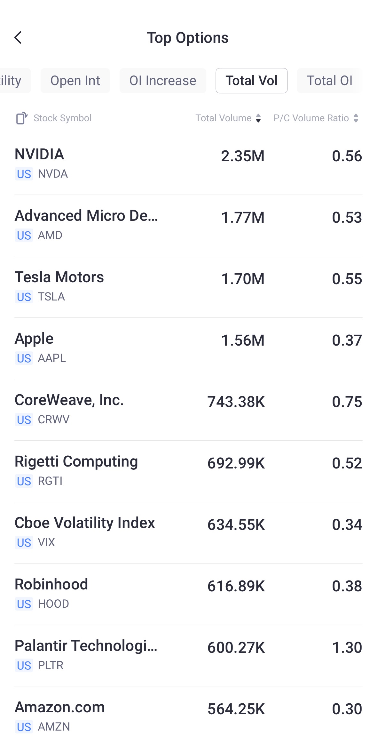The height and width of the screenshot is (744, 377).
Task: Open the NVIDIA NVDA row
Action: (x=188, y=164)
